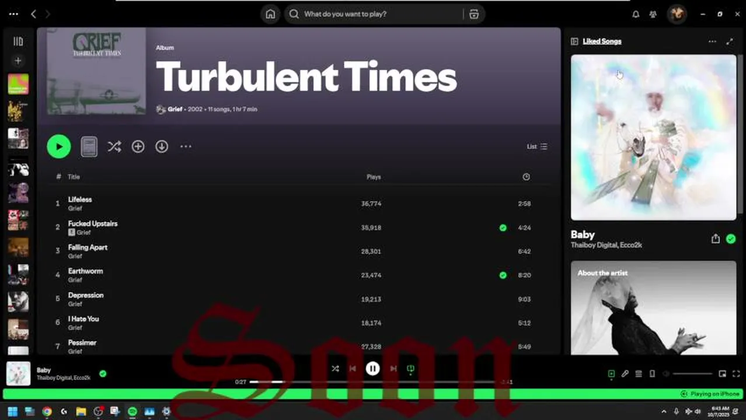Open Spotify Home
The height and width of the screenshot is (420, 746).
270,14
